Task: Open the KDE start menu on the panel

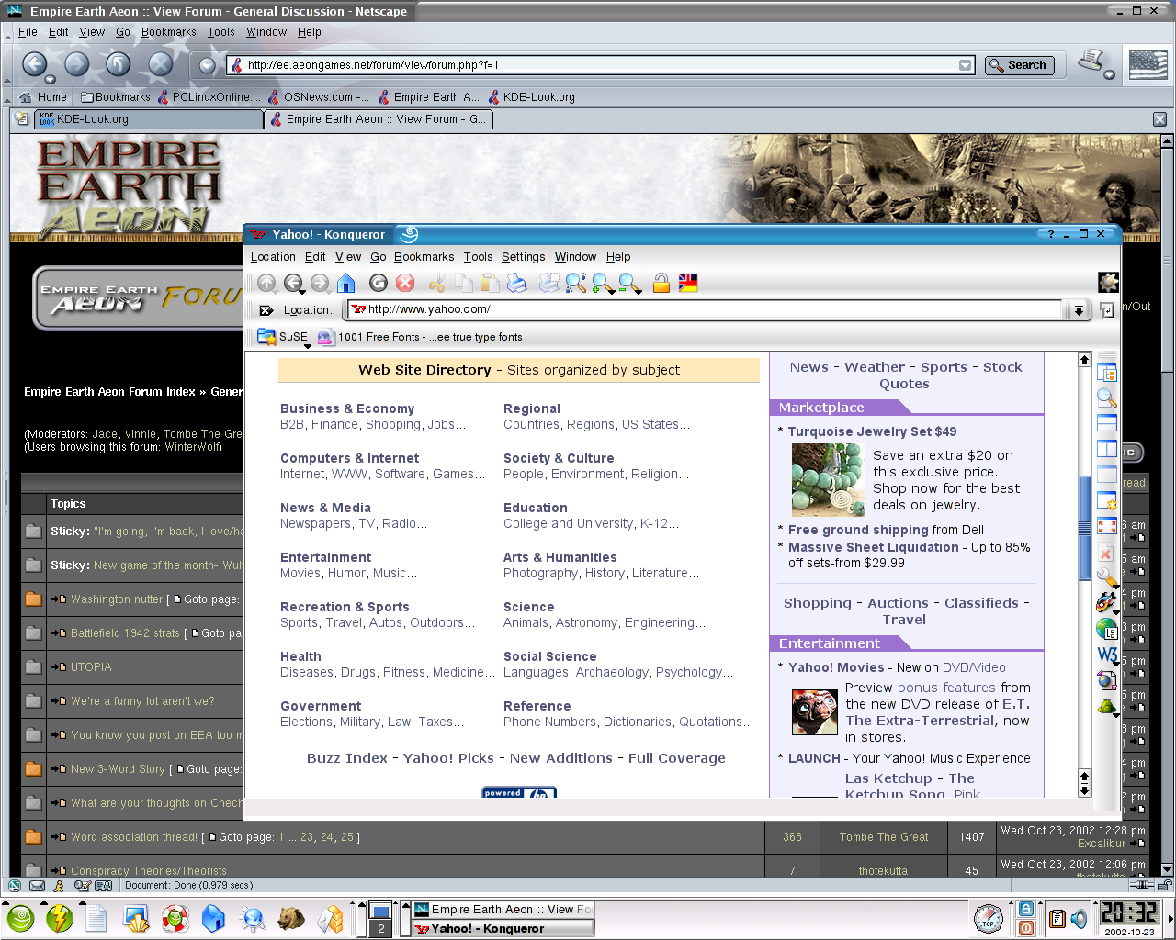Action: [20, 918]
